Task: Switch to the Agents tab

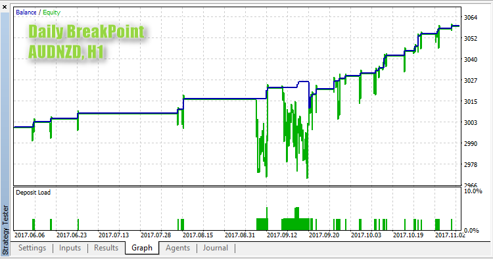Action: pyautogui.click(x=177, y=248)
